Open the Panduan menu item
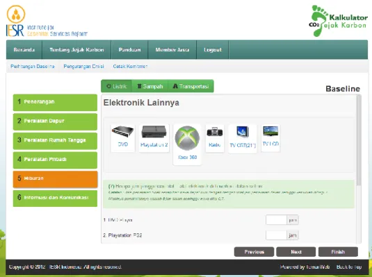Image resolution: width=372 pixels, height=277 pixels. coord(129,50)
